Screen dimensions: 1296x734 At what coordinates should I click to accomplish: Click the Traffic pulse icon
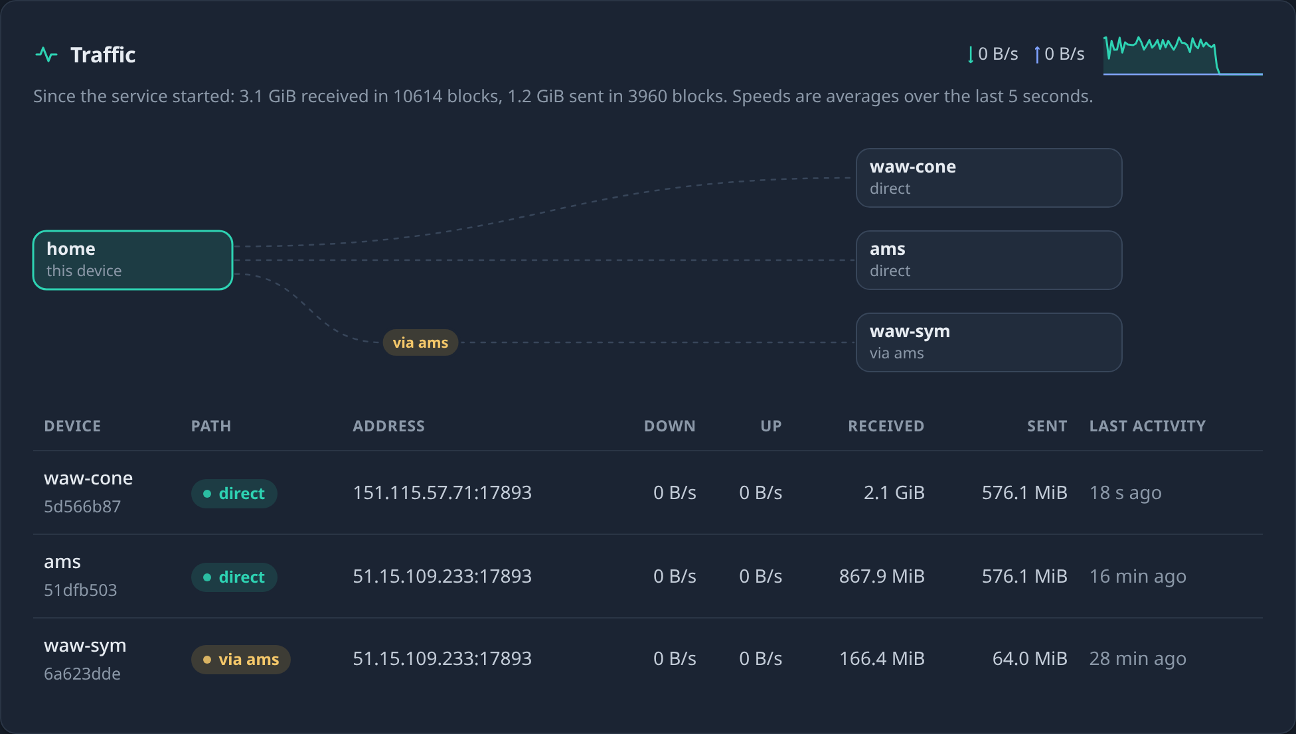46,54
